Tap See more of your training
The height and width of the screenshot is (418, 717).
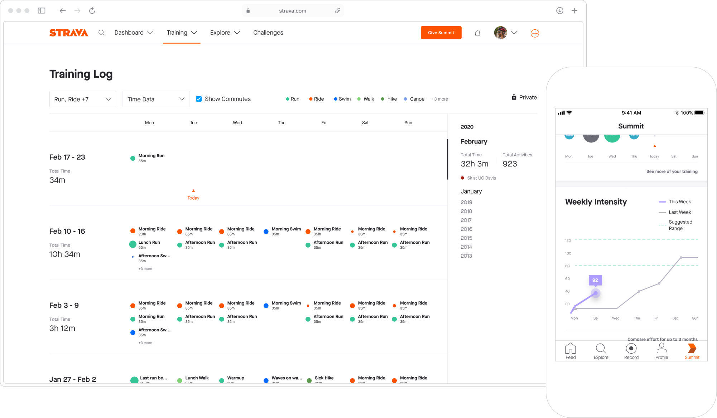pos(672,171)
